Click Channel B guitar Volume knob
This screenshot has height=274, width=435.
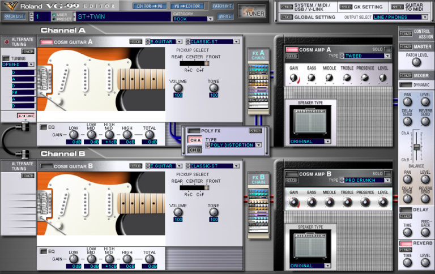tap(178, 212)
